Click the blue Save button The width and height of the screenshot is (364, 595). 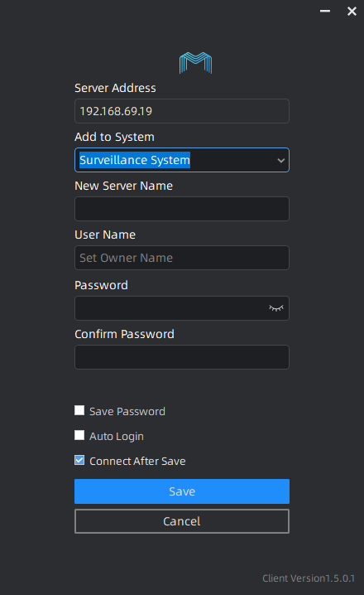(x=182, y=491)
